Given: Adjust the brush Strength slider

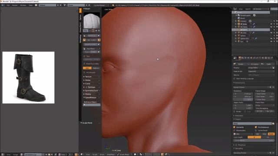Looking at the screenshot, I should tap(92, 40).
